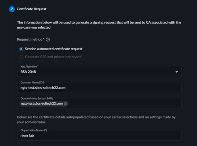
Task: Expand Key Algorithm using its caret arrow
Action: (x=177, y=72)
